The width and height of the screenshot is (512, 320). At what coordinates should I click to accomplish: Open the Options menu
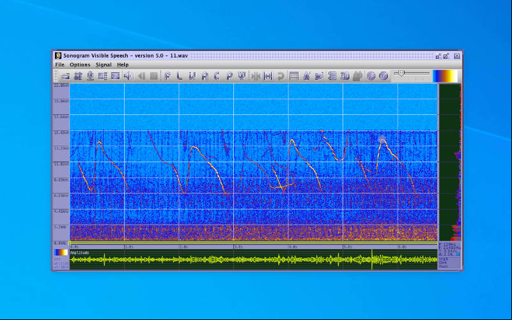click(80, 65)
